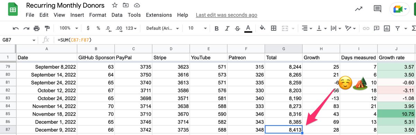Open the Edit menu
416x135 pixels.
(44, 15)
